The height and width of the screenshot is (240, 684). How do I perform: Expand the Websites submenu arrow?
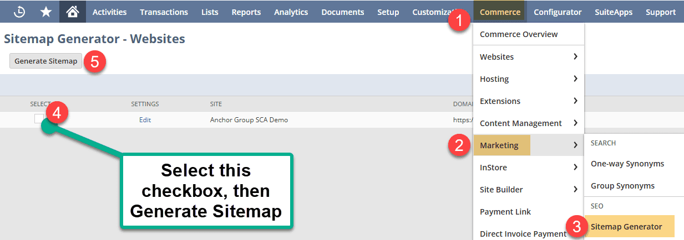575,56
